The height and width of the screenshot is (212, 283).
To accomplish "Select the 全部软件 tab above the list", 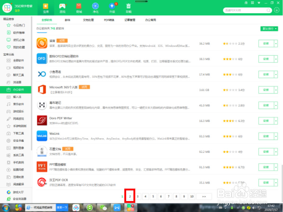I will click(x=47, y=20).
